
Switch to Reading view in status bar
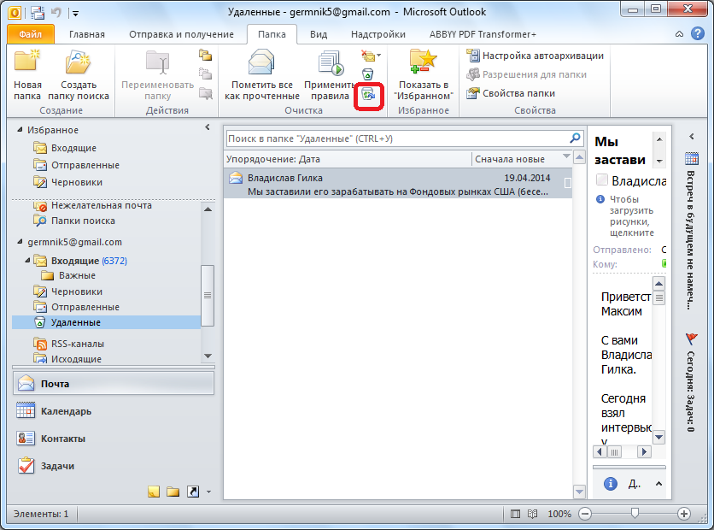[x=532, y=514]
